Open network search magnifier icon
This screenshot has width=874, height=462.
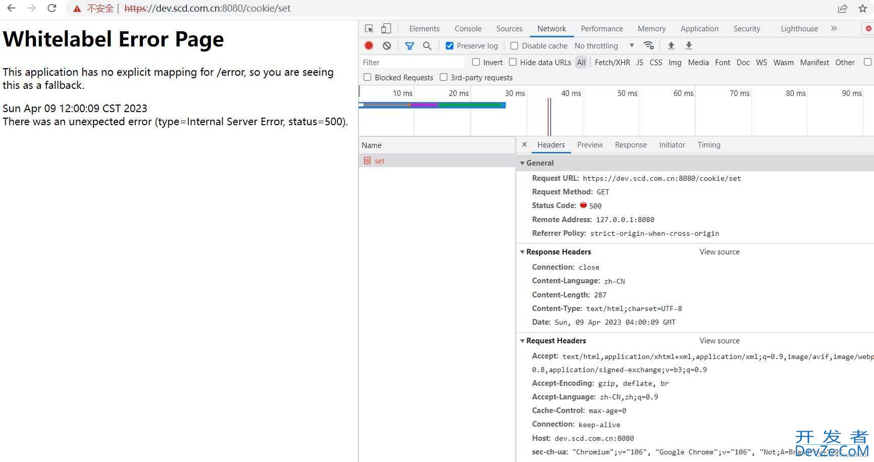tap(427, 45)
